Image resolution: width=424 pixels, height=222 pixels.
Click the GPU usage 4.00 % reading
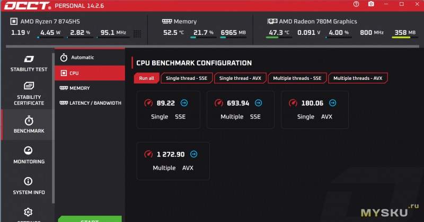coord(339,33)
